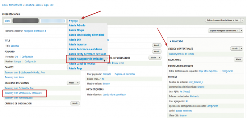Choose Añadir Navegador de entidades
The width and height of the screenshot is (247, 118).
pos(86,59)
